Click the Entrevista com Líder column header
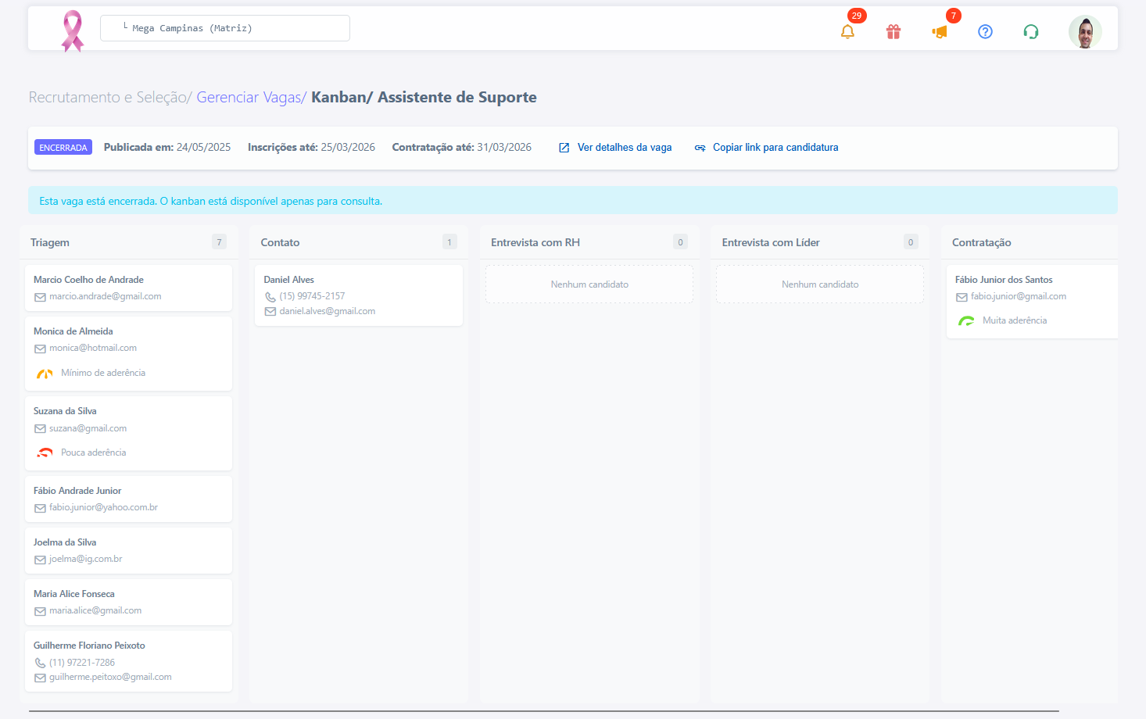1146x719 pixels. point(771,242)
